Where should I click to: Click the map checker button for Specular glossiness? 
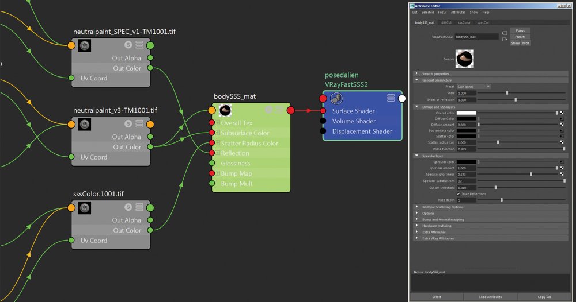point(562,174)
